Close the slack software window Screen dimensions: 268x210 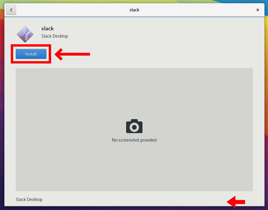tap(257, 10)
